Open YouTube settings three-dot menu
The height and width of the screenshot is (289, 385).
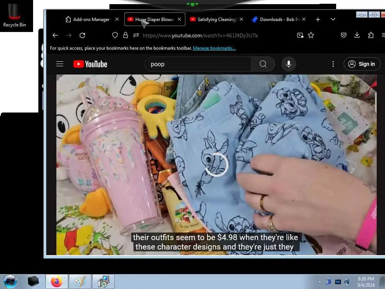pos(333,64)
